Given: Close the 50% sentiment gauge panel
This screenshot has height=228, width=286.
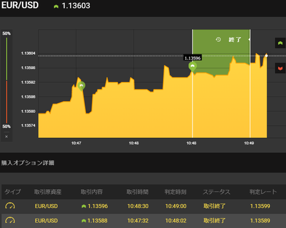Looking at the screenshot, I should tap(7, 137).
